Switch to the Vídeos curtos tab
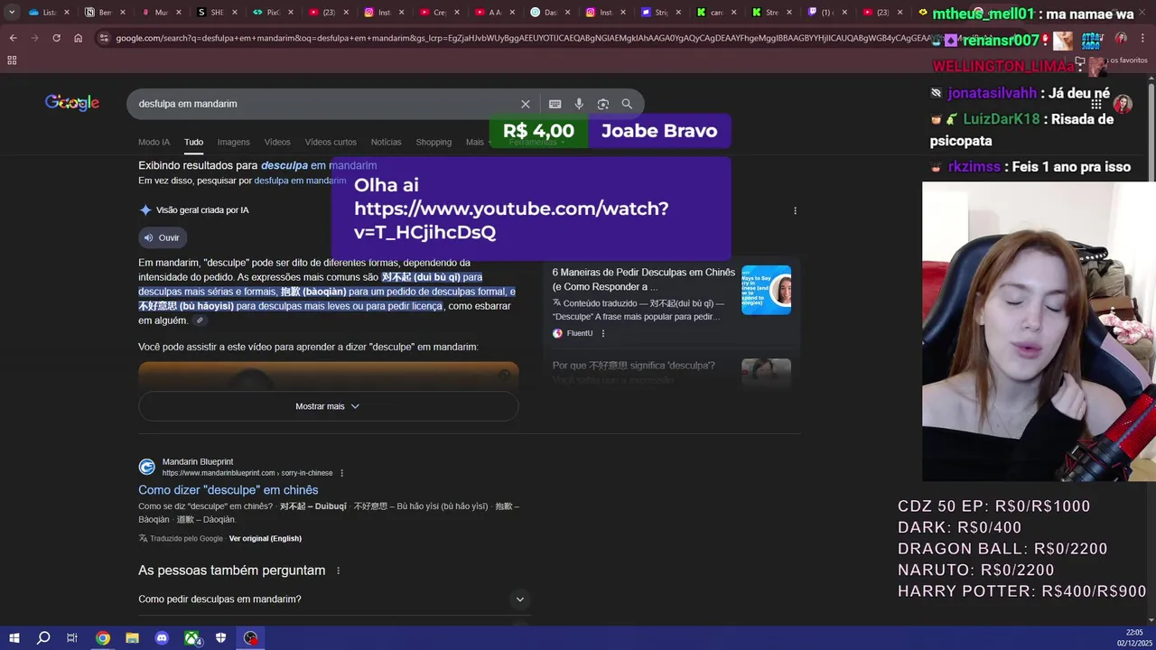 pyautogui.click(x=331, y=142)
